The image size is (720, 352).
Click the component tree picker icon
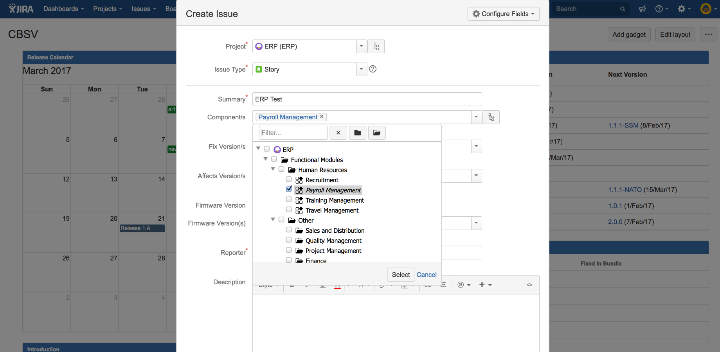click(491, 117)
